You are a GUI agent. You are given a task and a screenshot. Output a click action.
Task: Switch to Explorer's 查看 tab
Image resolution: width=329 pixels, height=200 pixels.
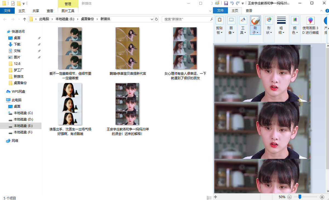(50, 11)
